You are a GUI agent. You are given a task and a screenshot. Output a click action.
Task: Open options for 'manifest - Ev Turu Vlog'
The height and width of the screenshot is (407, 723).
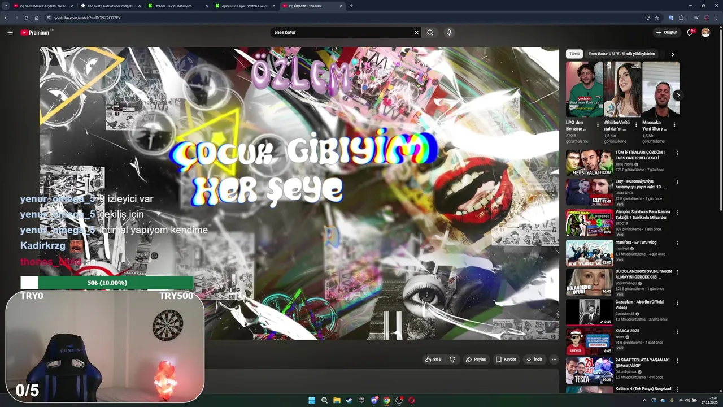click(677, 243)
